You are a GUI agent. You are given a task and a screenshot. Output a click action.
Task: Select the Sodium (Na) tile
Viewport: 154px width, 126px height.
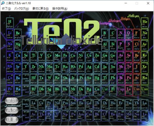click(10, 45)
